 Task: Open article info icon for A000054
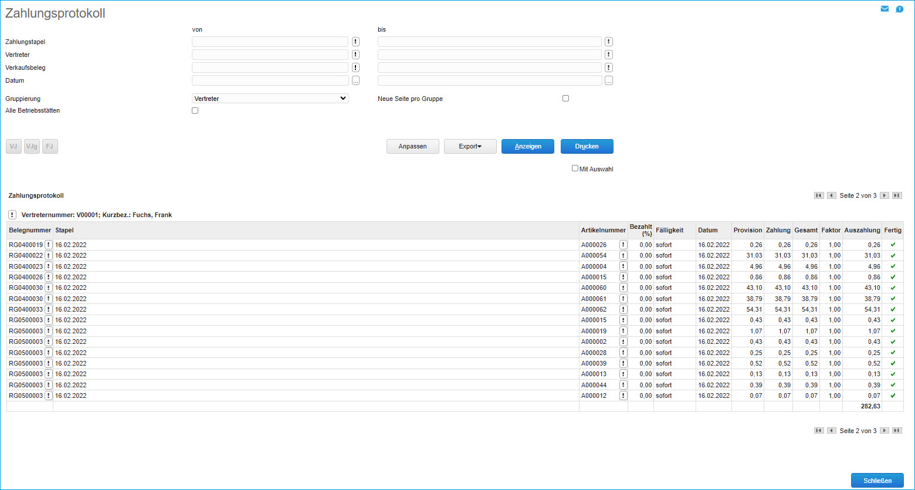pyautogui.click(x=623, y=256)
